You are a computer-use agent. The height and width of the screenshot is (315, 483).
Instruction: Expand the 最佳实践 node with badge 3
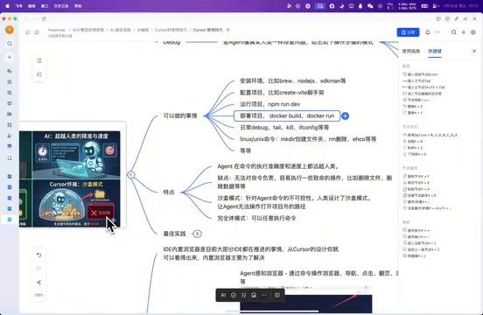(x=197, y=234)
